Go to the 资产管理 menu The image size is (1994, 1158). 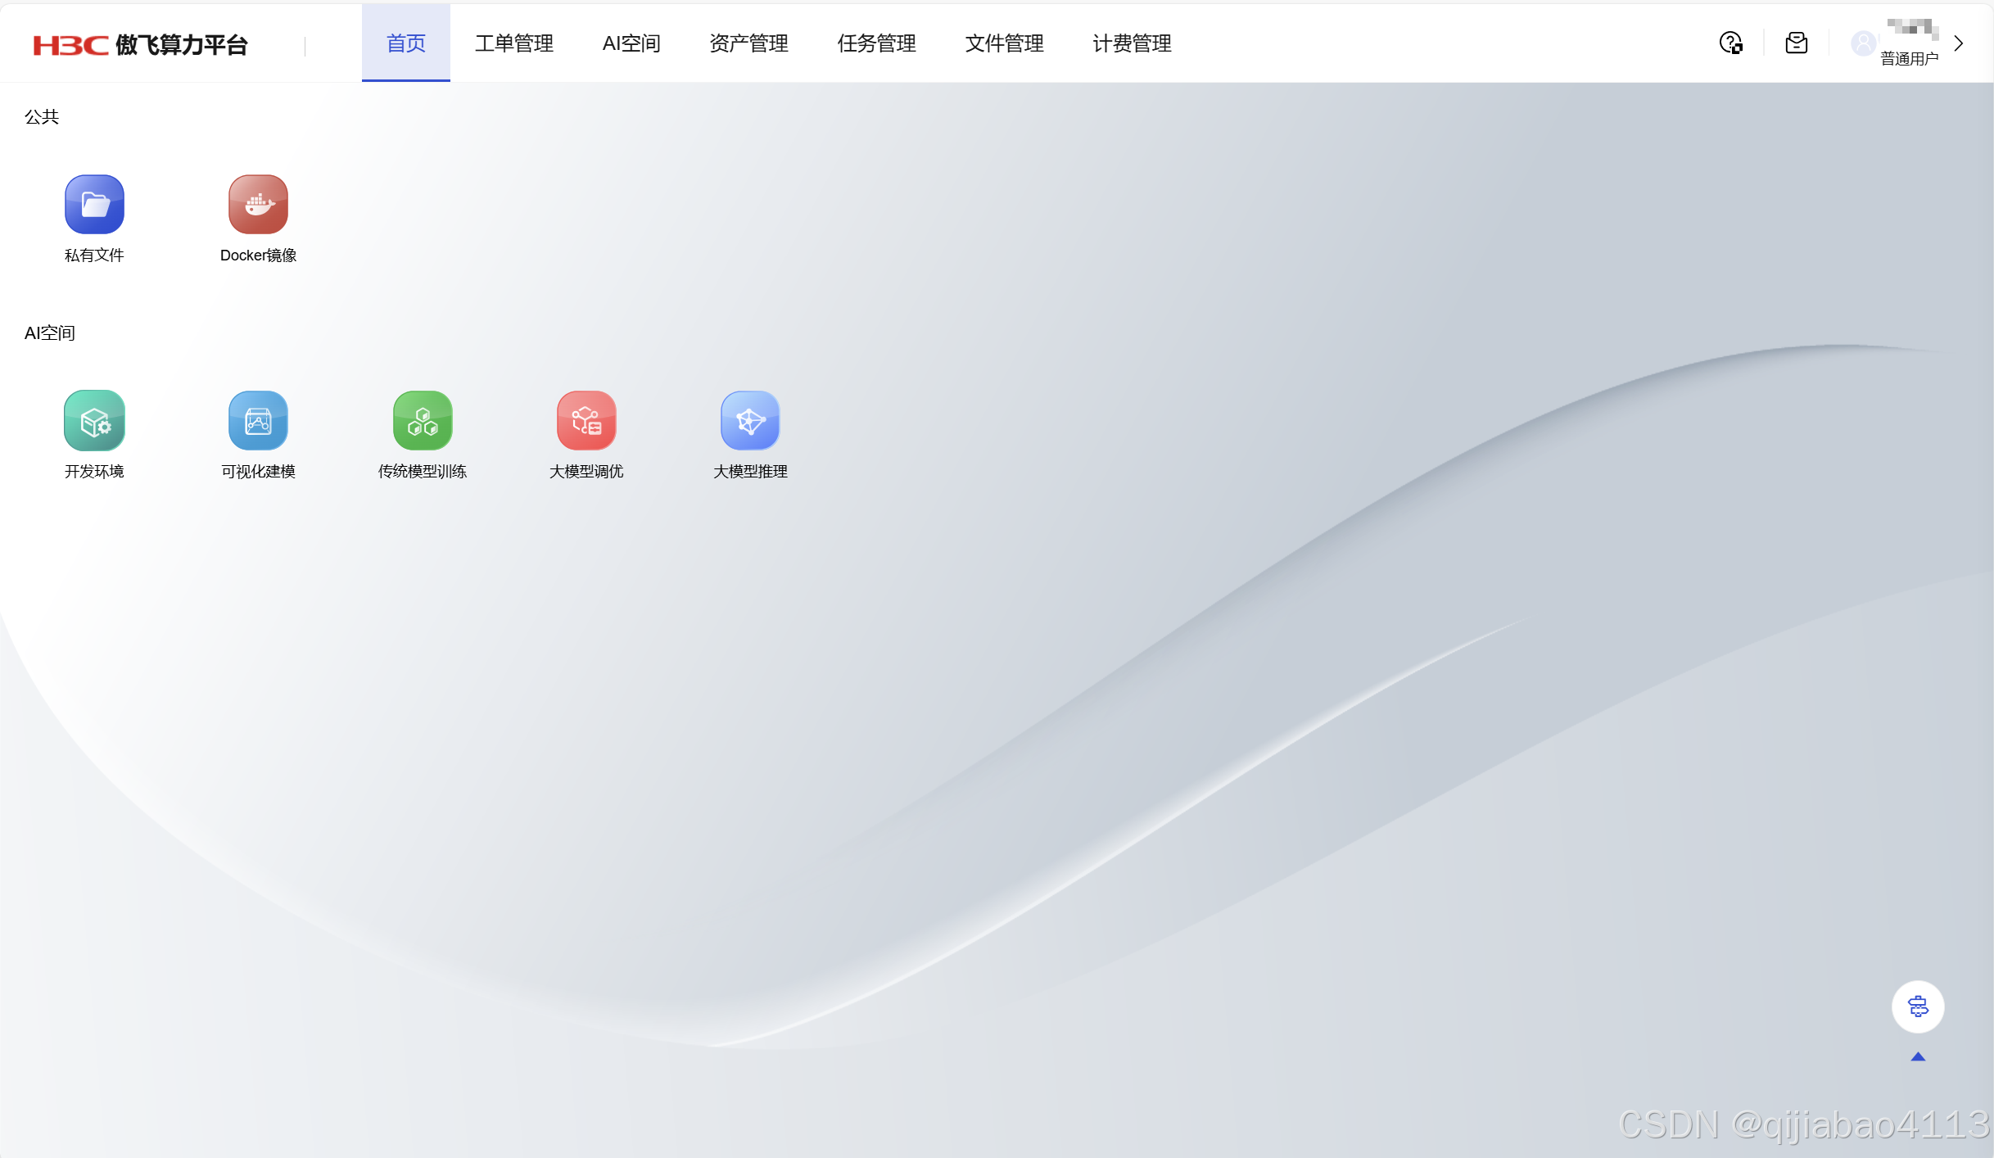click(x=748, y=43)
